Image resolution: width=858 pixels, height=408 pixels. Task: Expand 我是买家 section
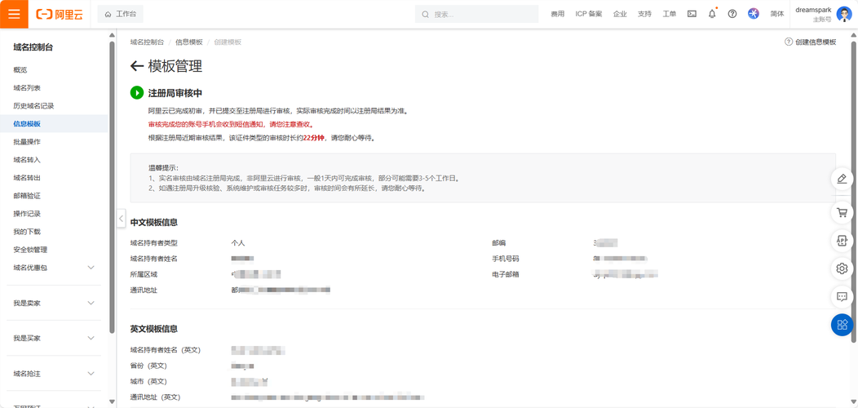coord(91,338)
